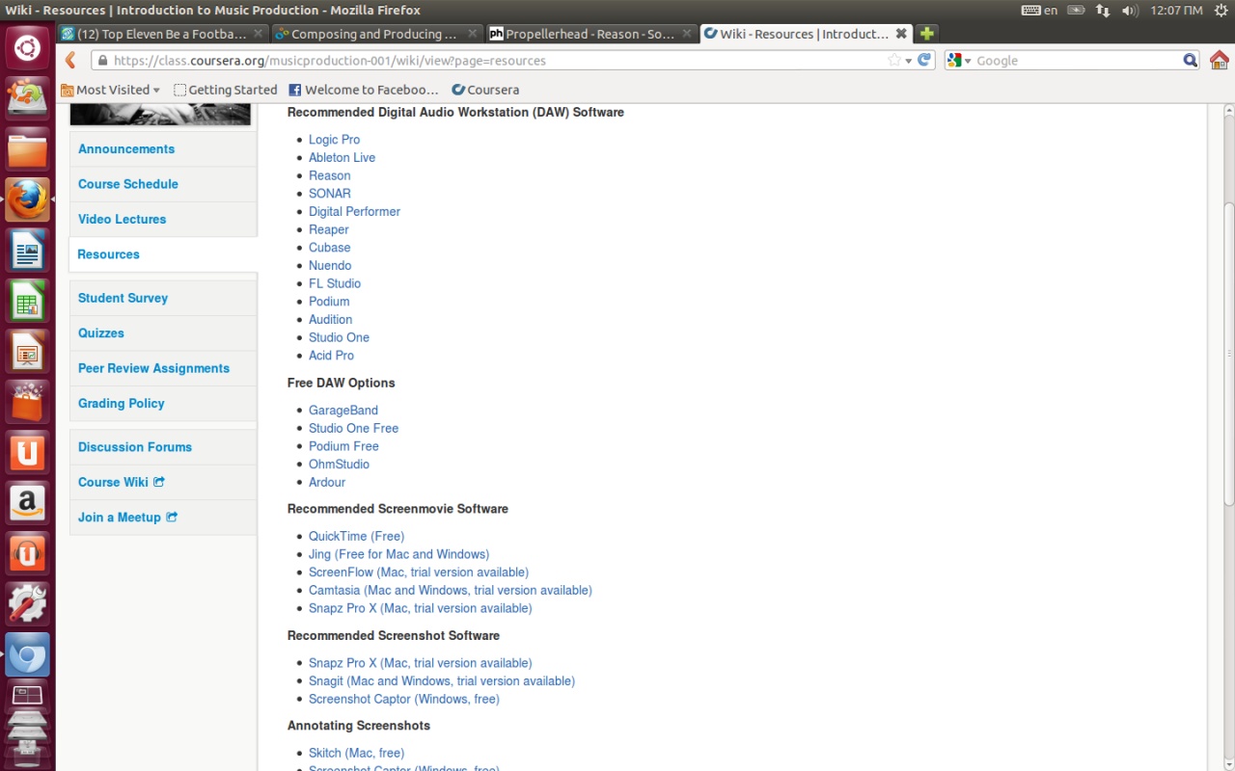The image size is (1235, 771).
Task: Open LibreOffice Writer from the launcher
Action: [x=27, y=251]
